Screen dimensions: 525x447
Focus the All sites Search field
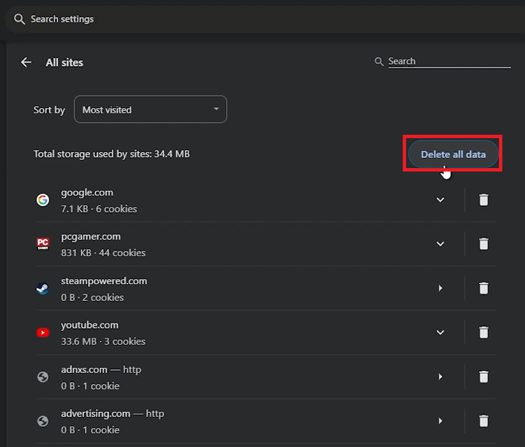point(448,61)
